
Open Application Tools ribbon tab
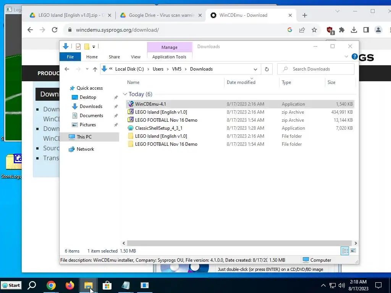[169, 57]
